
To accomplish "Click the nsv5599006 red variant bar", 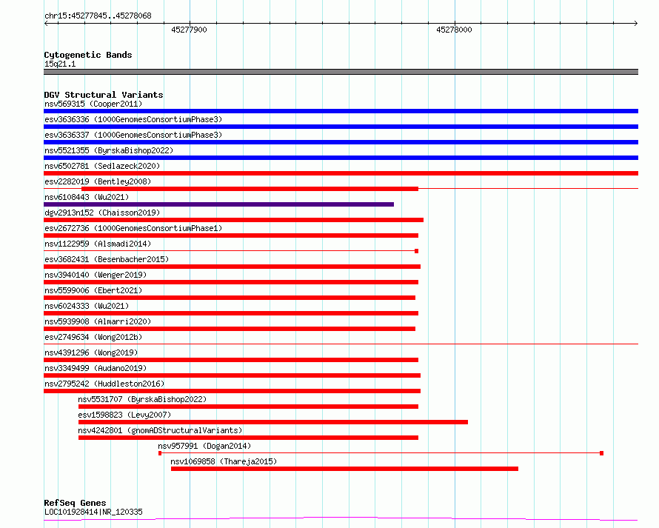I will pos(230,298).
